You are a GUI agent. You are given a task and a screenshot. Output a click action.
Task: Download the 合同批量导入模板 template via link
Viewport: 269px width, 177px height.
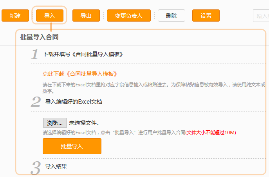80,74
